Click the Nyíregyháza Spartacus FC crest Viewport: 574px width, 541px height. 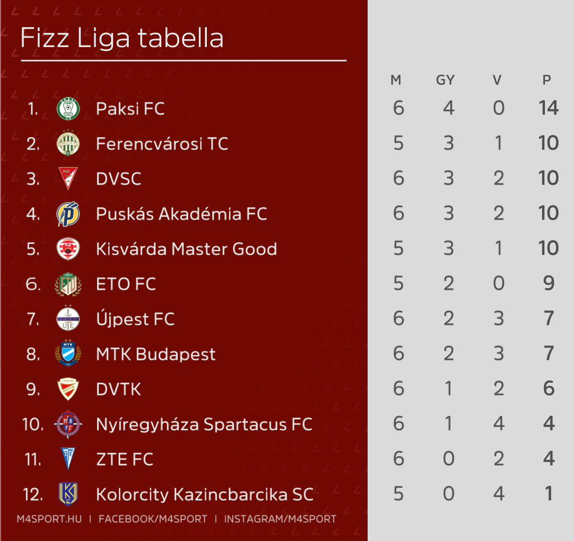coord(68,424)
